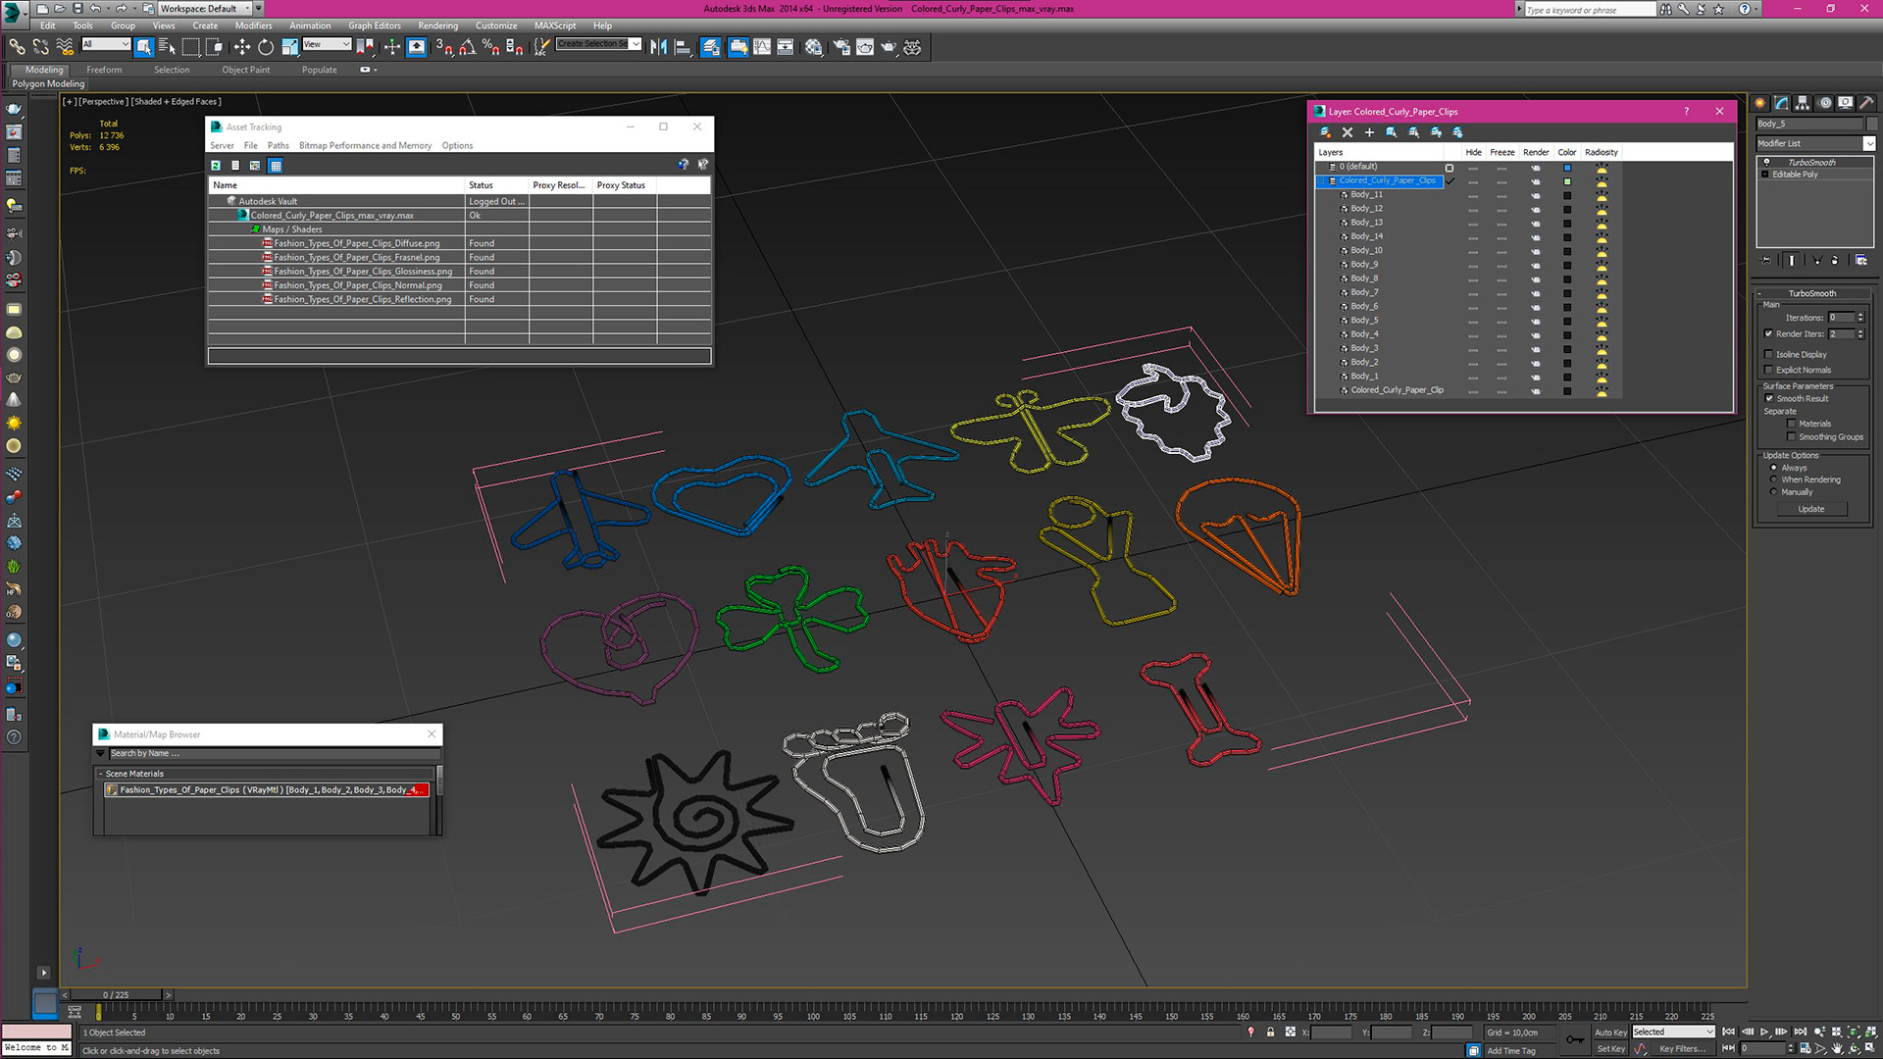The height and width of the screenshot is (1059, 1883).
Task: Select the Link tool in main toolbar
Action: pyautogui.click(x=17, y=47)
